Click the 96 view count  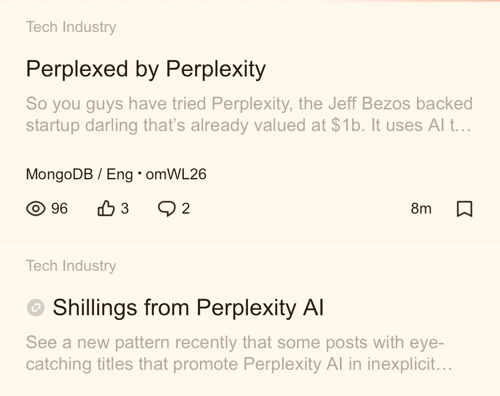tap(59, 208)
